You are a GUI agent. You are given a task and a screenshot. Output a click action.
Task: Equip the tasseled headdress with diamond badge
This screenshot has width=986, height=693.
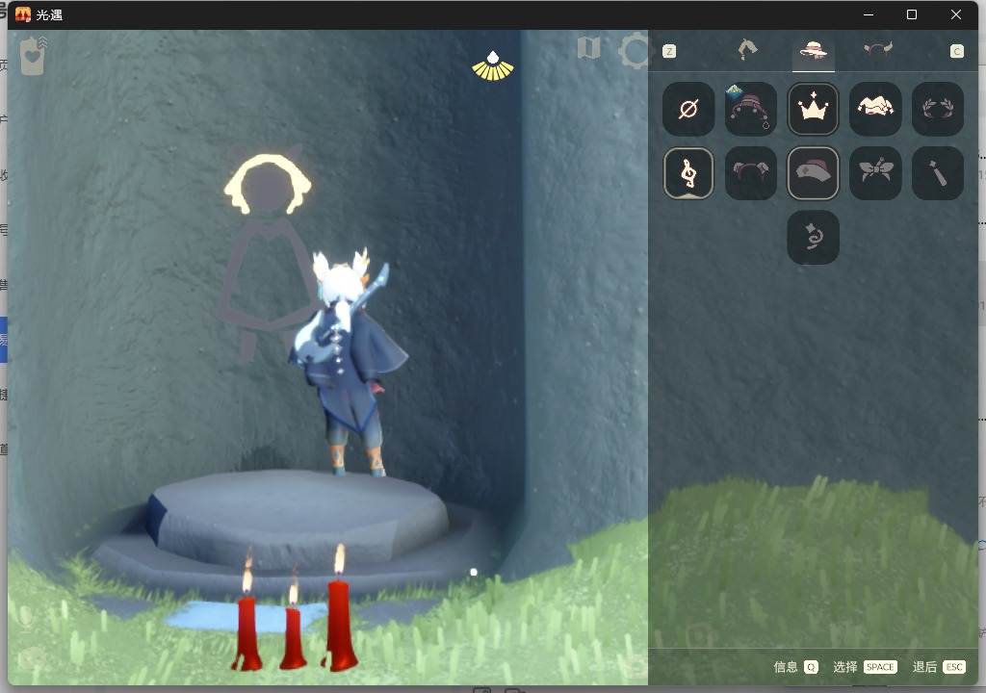tap(750, 109)
